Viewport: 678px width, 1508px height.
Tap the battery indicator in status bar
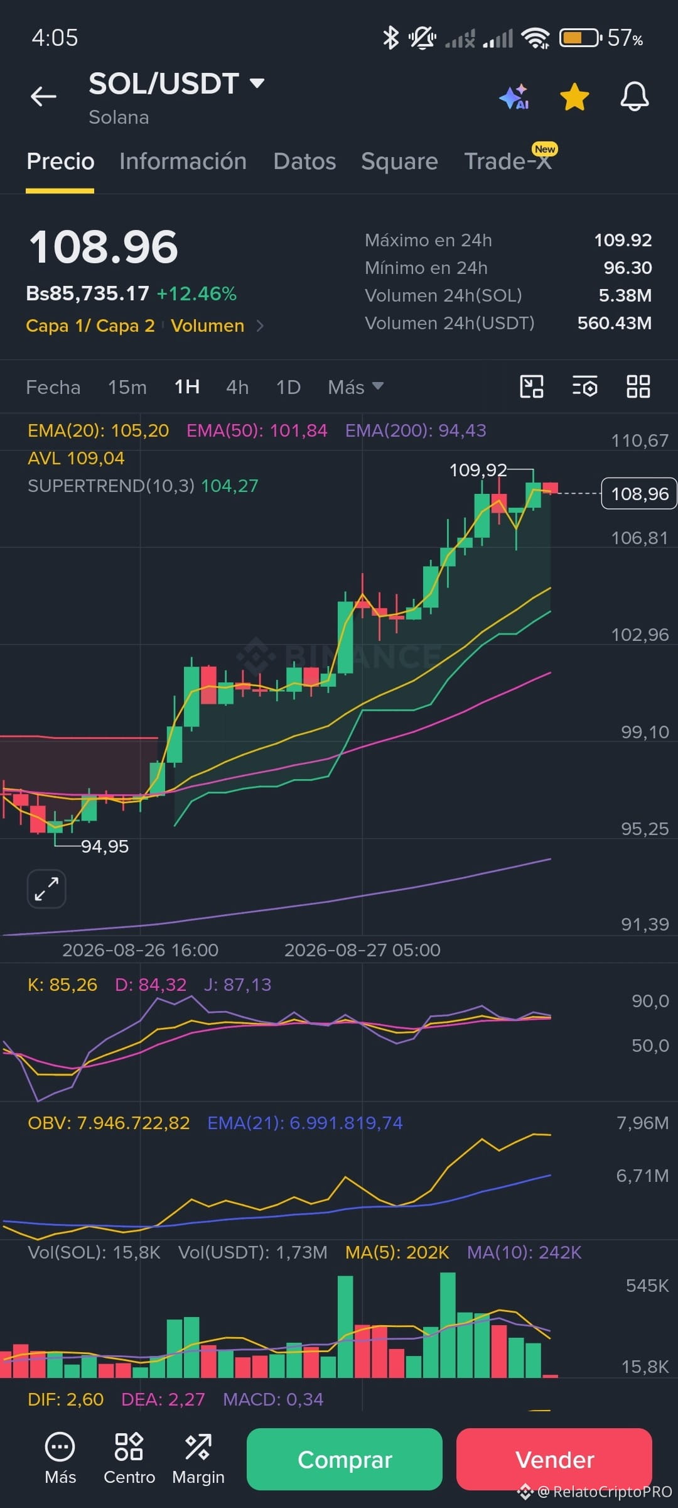pyautogui.click(x=581, y=38)
